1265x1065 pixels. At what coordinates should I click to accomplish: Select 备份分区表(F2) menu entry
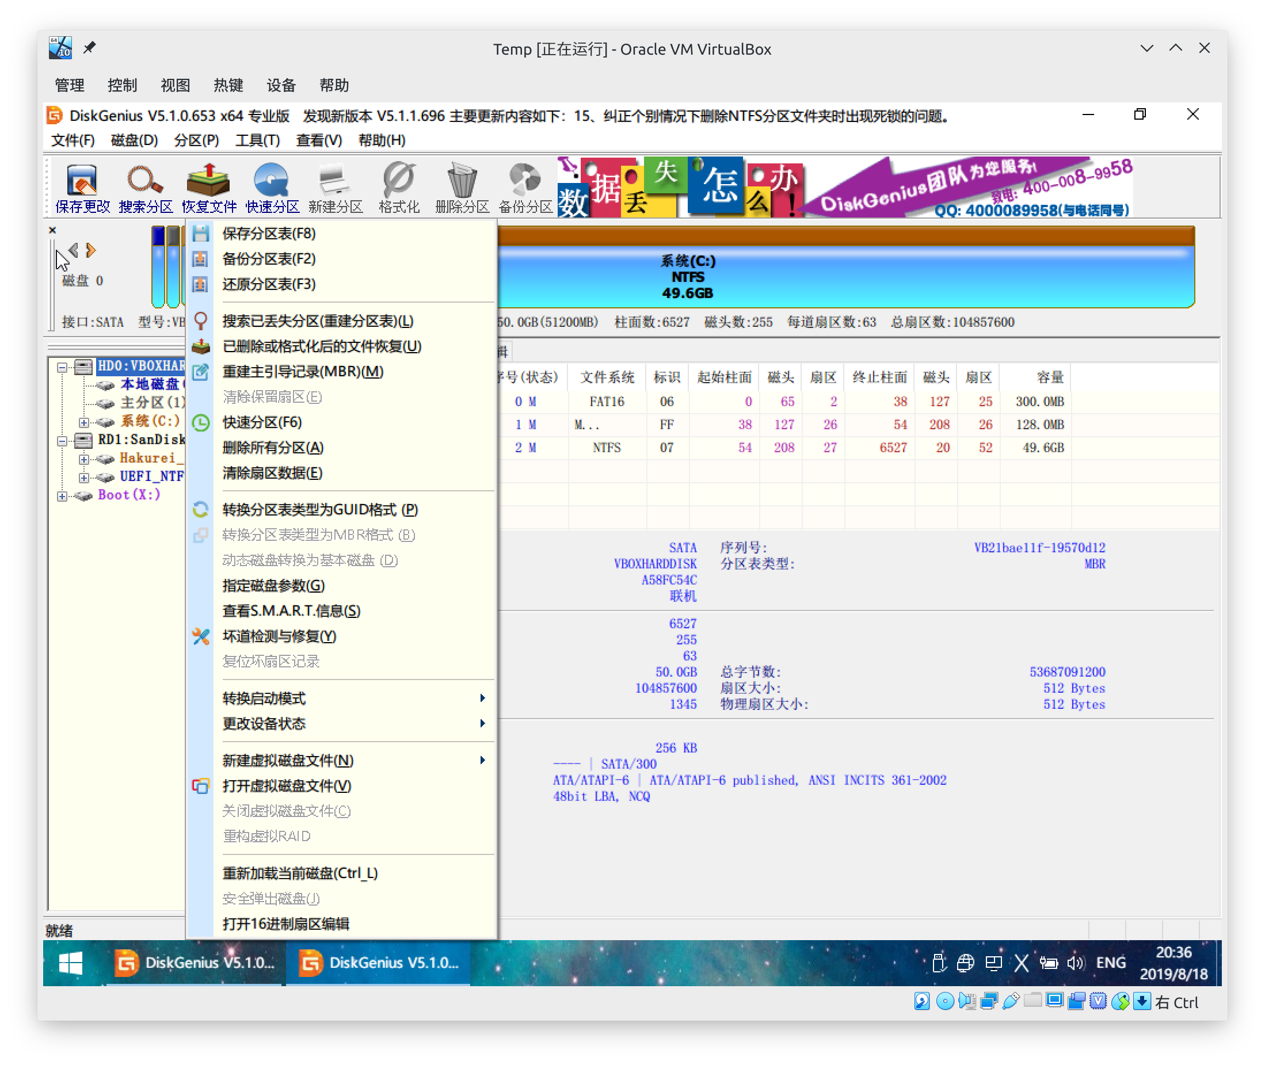(x=341, y=258)
